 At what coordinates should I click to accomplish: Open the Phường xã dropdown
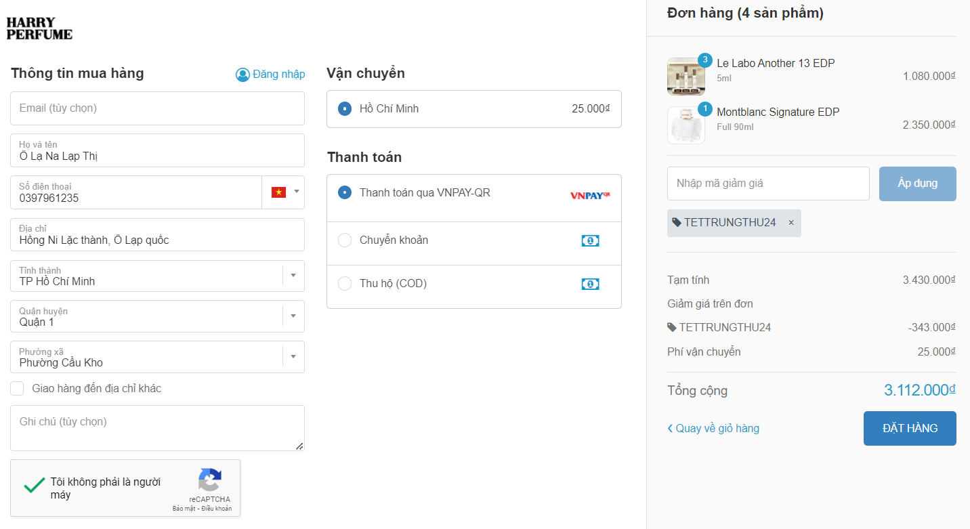coord(157,357)
